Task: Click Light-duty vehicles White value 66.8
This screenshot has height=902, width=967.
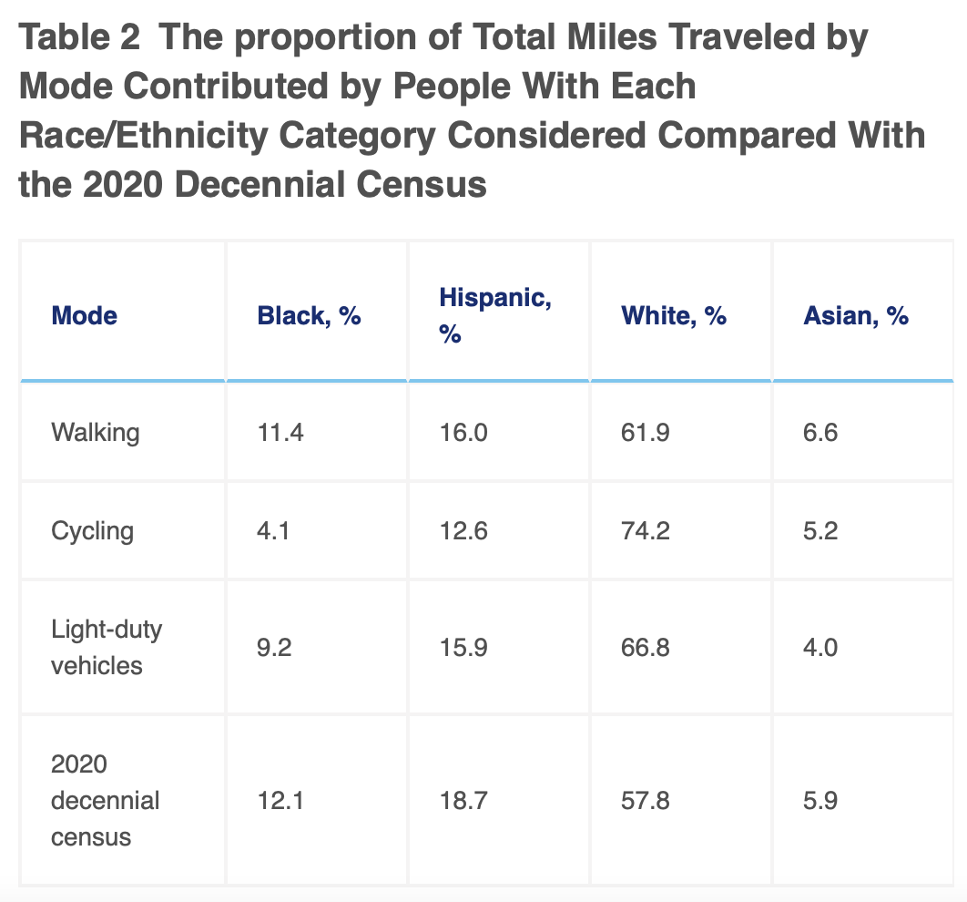Action: click(x=646, y=648)
